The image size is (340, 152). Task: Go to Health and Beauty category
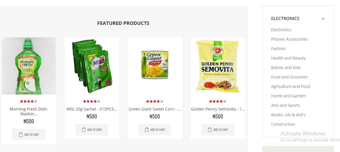tap(288, 58)
